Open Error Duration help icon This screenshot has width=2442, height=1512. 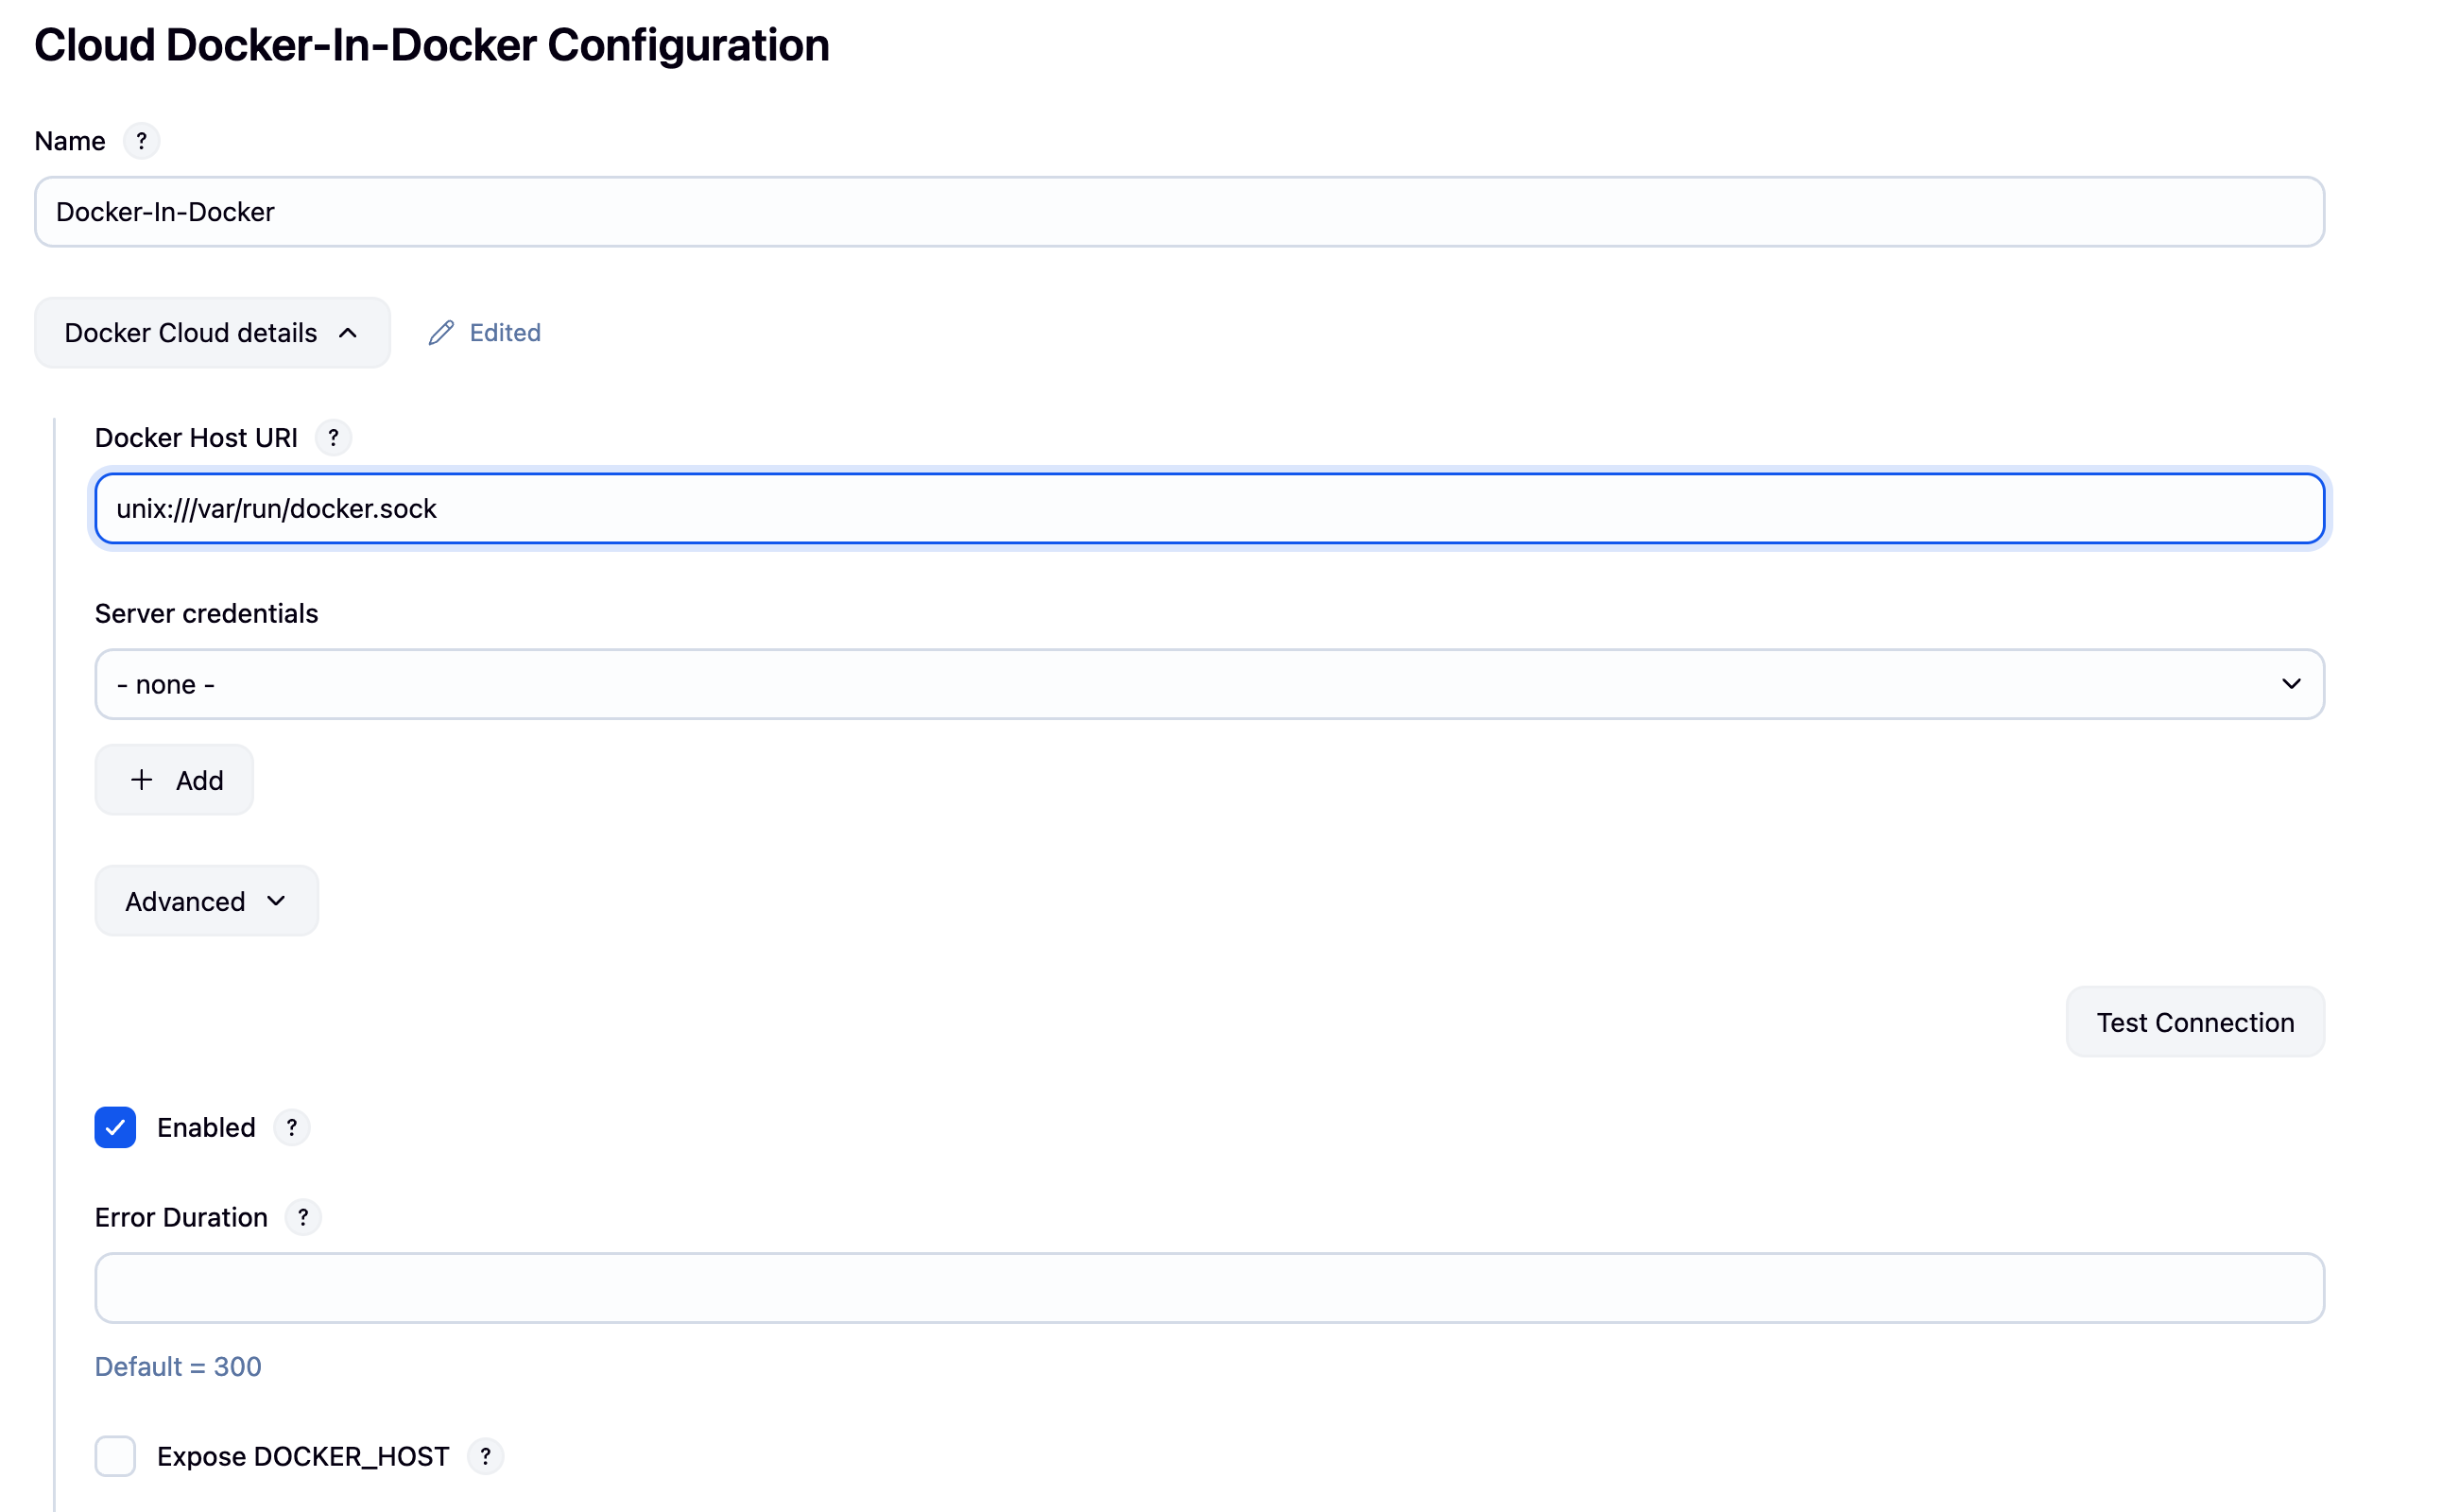point(303,1217)
